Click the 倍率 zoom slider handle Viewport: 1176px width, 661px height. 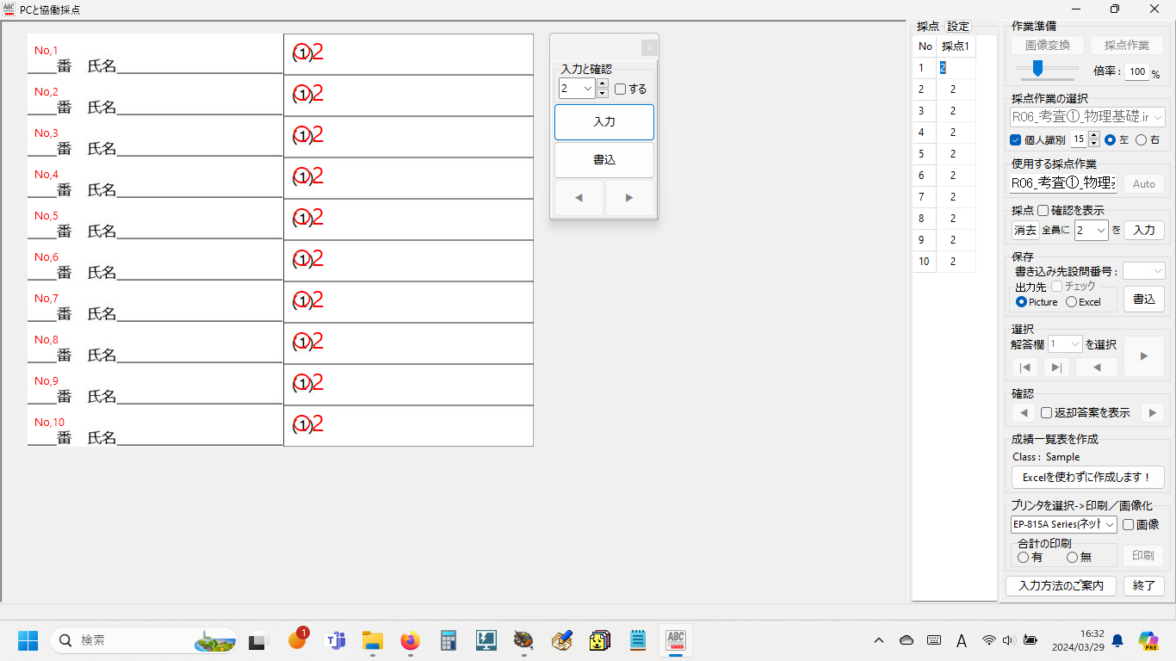pyautogui.click(x=1037, y=69)
